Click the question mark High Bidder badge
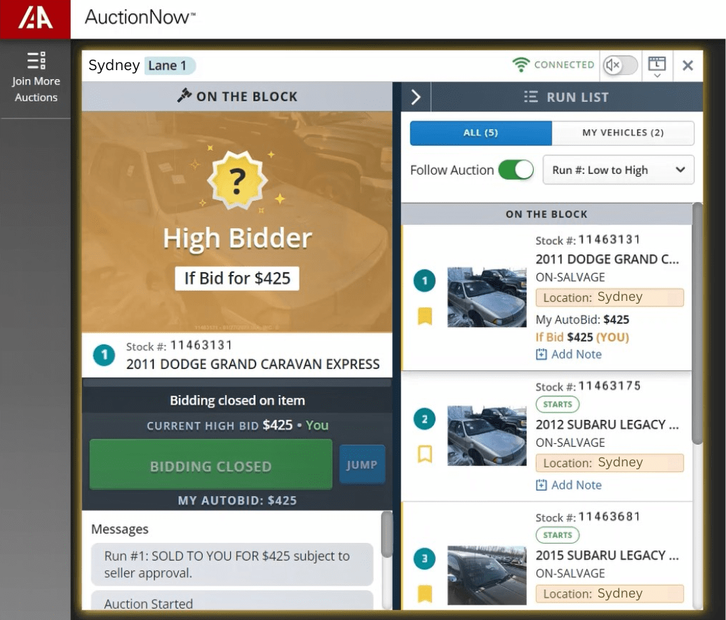 tap(237, 182)
